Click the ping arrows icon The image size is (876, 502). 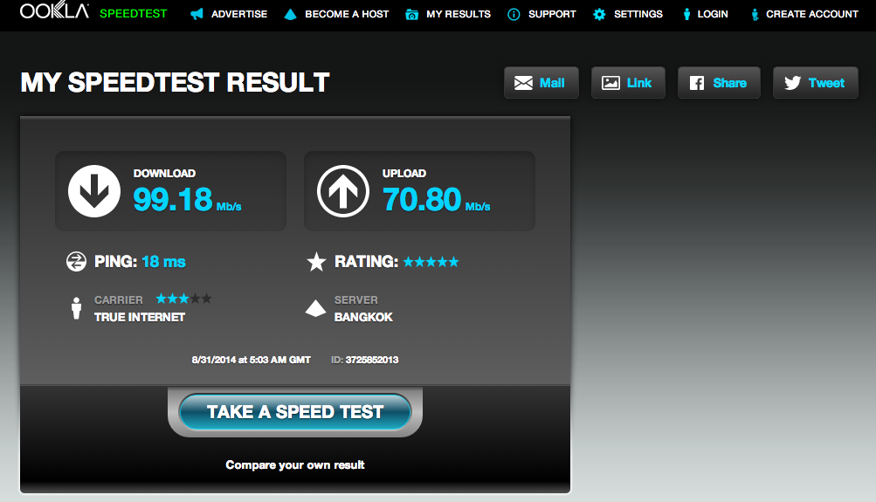coord(76,261)
